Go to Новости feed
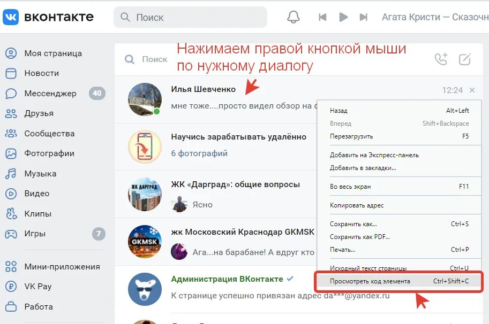This screenshot has width=489, height=324. coord(41,73)
